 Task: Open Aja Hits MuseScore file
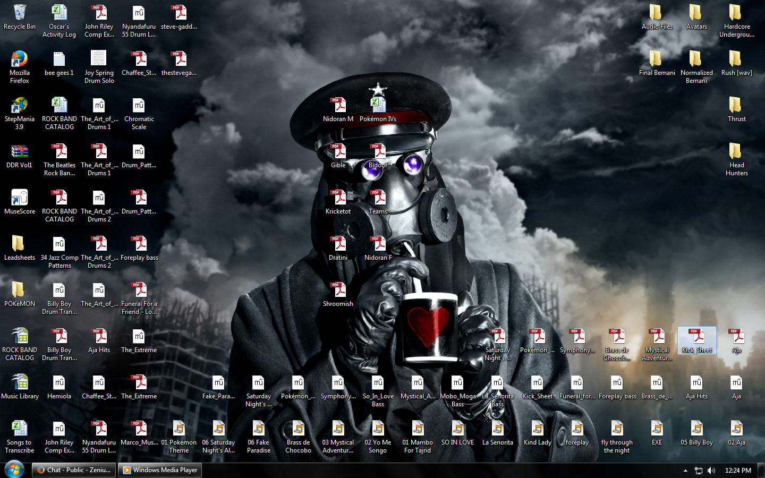point(696,387)
